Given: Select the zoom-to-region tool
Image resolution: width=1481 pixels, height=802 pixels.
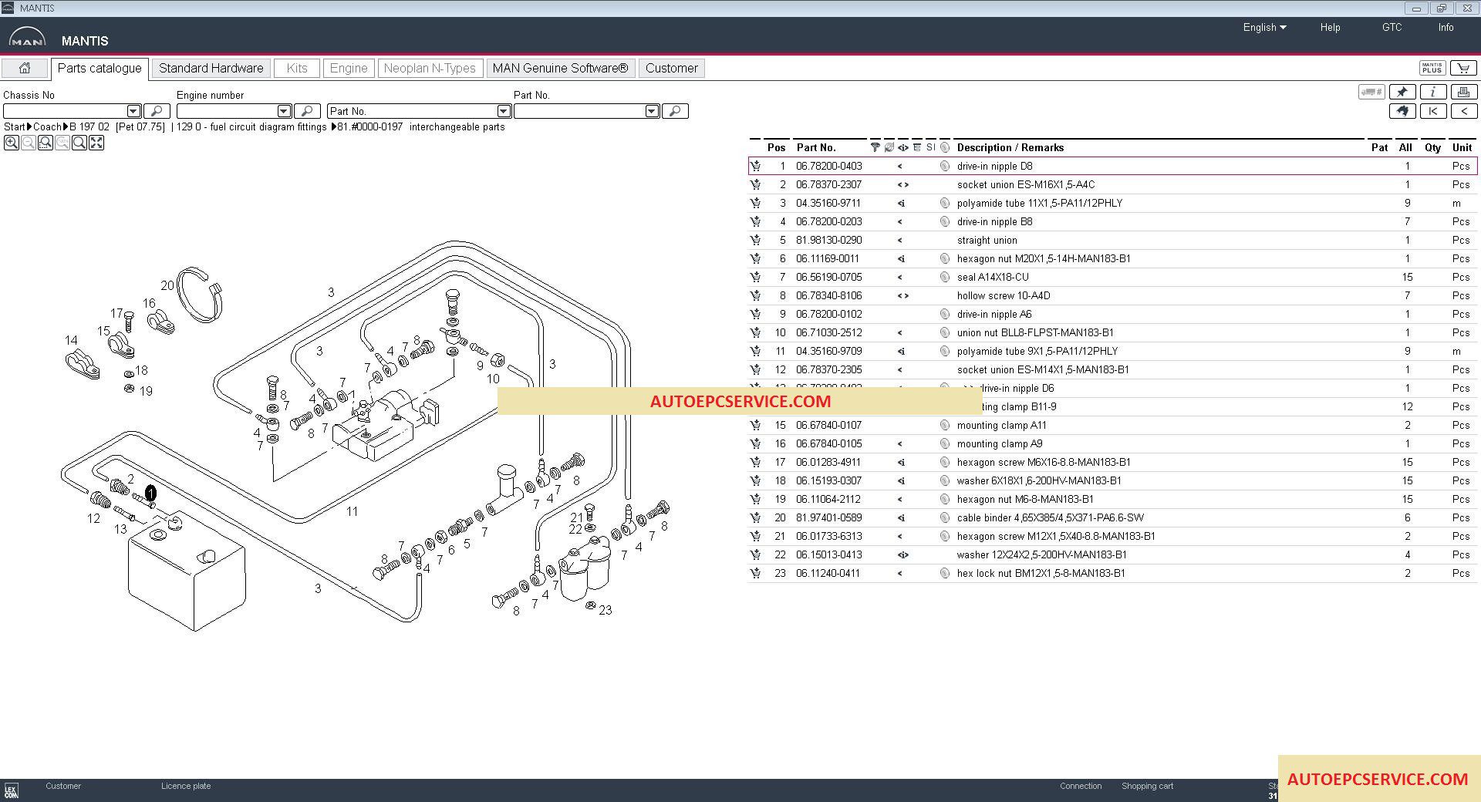Looking at the screenshot, I should tap(46, 143).
